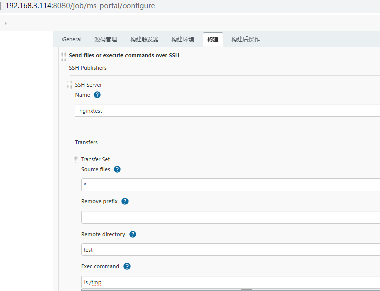Open Remove prefix help icon
The height and width of the screenshot is (291, 380).
click(x=125, y=201)
